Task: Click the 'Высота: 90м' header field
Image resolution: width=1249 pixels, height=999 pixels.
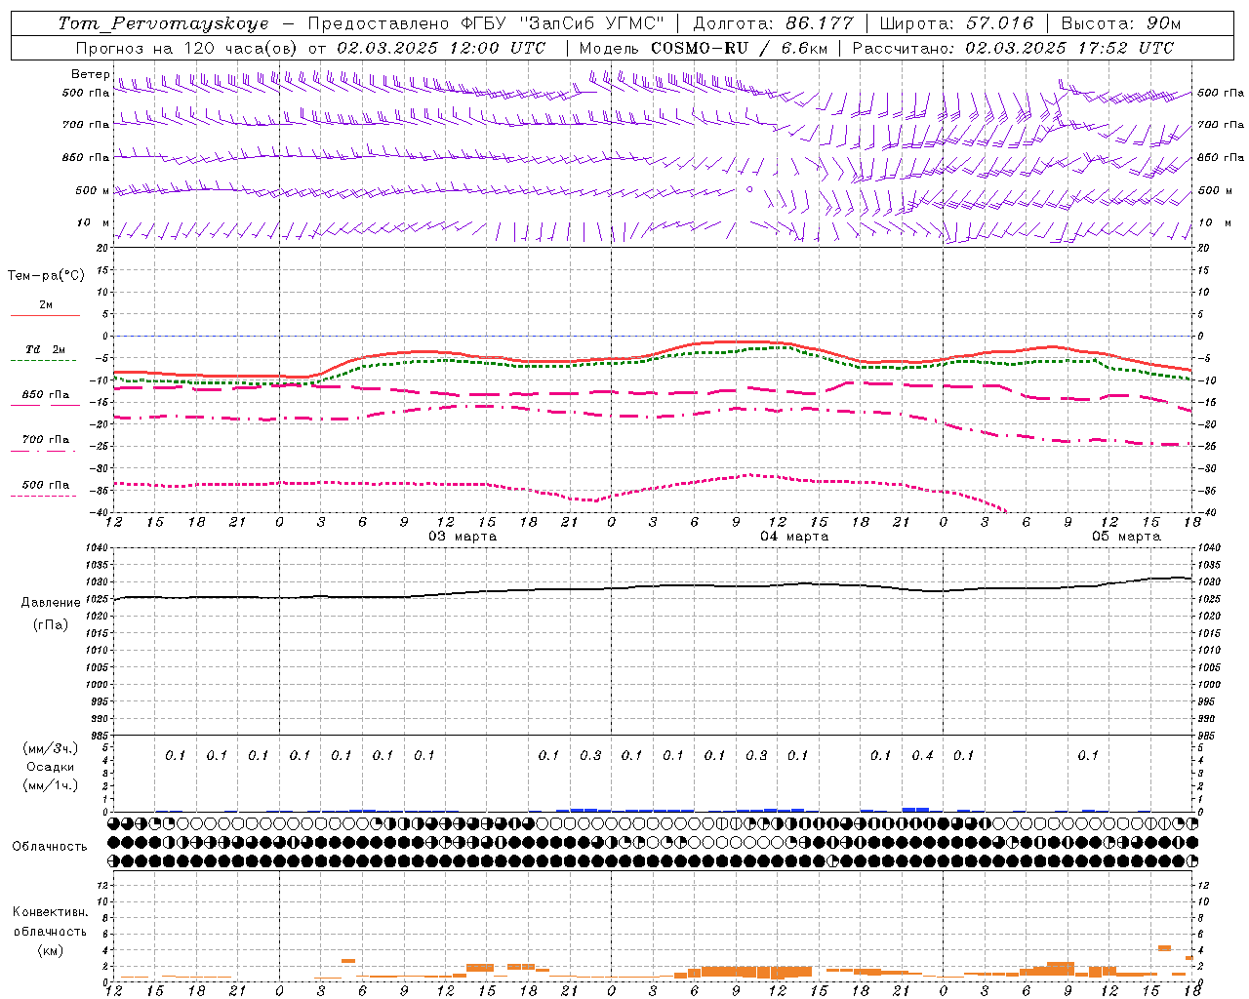Action: pos(1120,23)
